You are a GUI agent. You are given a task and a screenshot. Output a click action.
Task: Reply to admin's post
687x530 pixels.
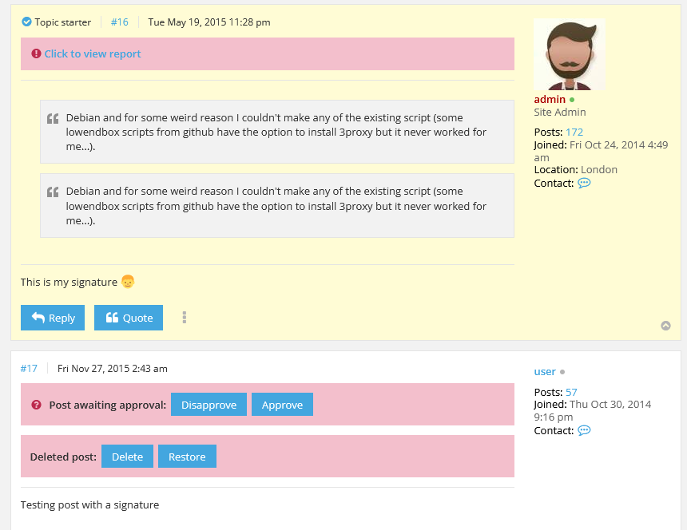coord(53,318)
